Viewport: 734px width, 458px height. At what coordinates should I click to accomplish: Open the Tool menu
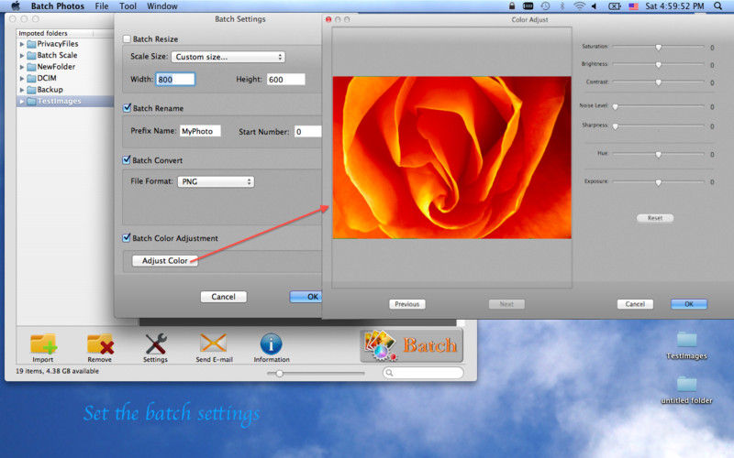(x=128, y=6)
